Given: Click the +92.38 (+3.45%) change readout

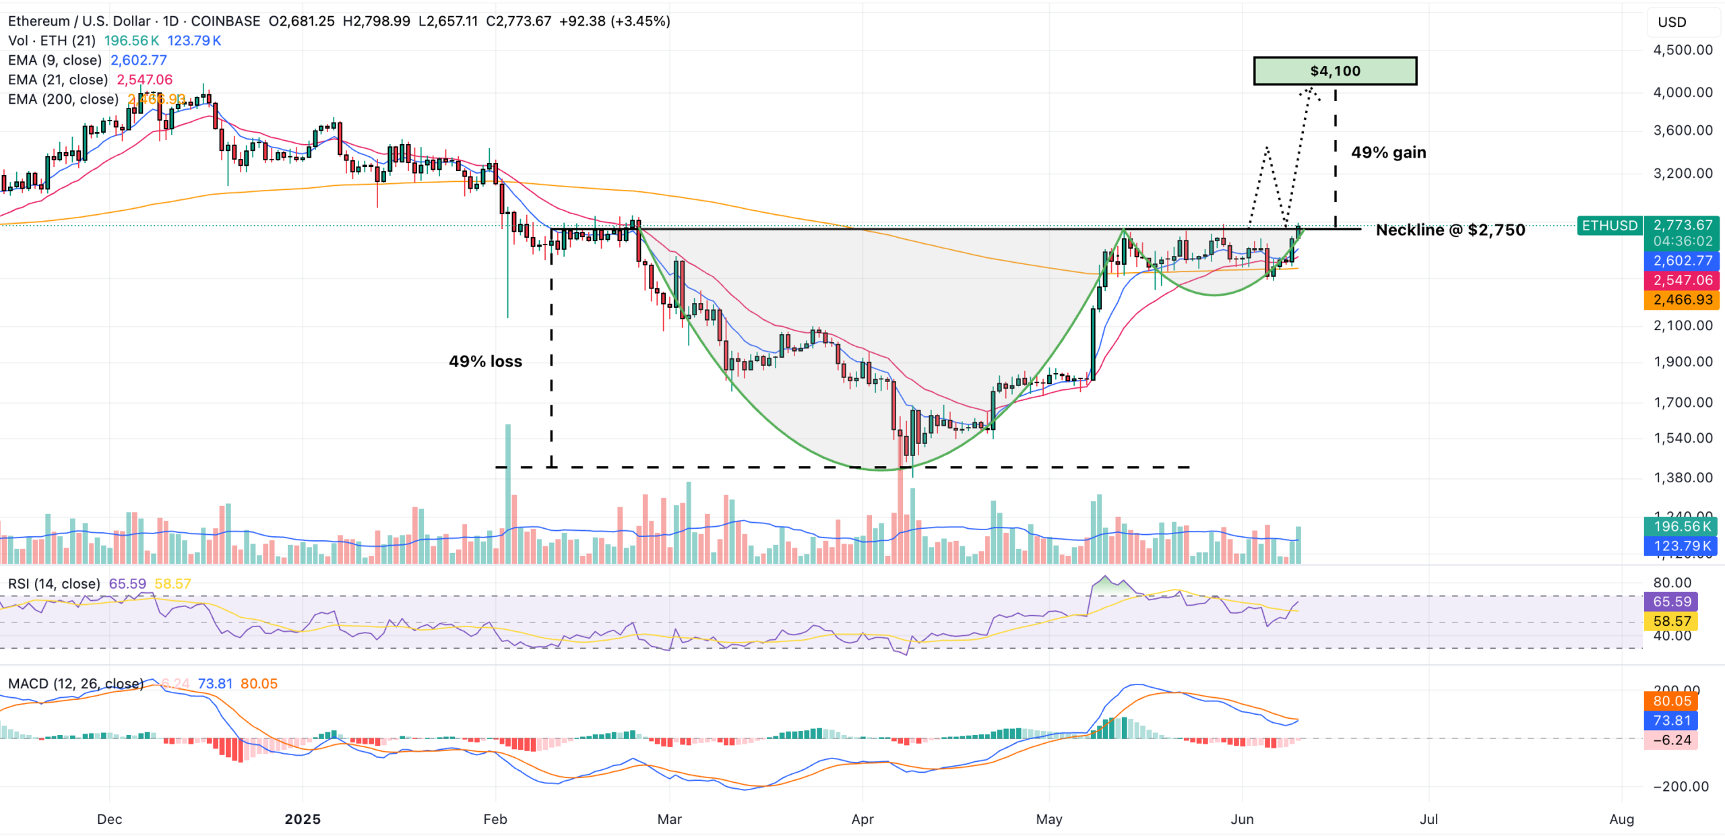Looking at the screenshot, I should click(615, 21).
